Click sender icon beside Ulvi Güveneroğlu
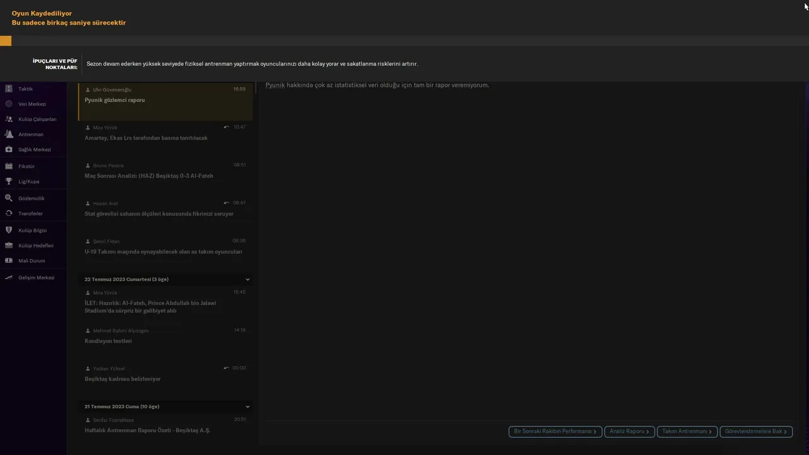Image resolution: width=809 pixels, height=455 pixels. pos(88,90)
